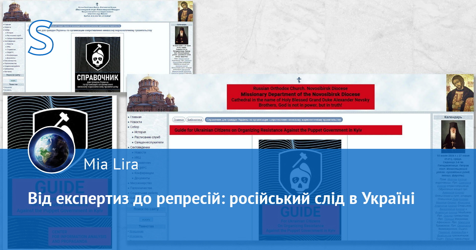Click the skull shield book cover in front window
Image resolution: width=476 pixels, height=250 pixels.
300,190
